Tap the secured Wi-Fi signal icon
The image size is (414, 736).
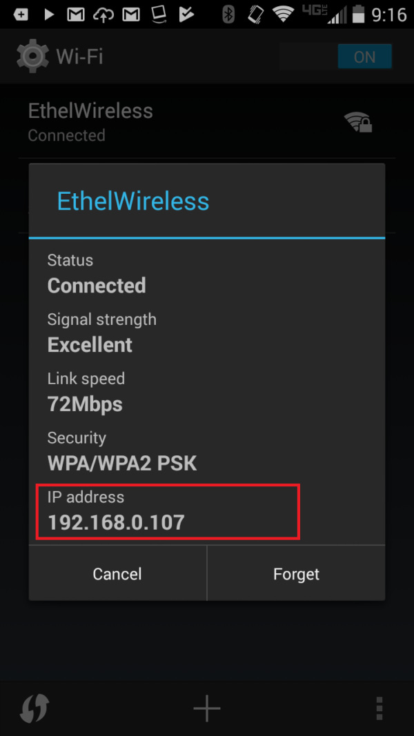(358, 122)
